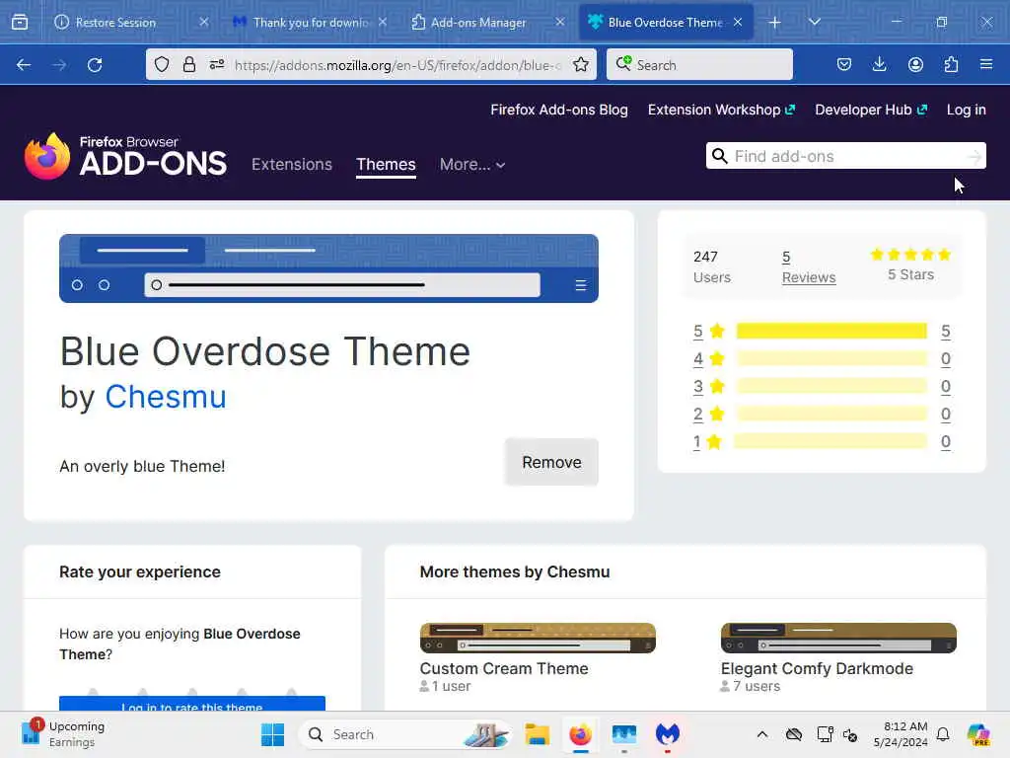The image size is (1010, 758).
Task: Open the Extensions puzzle icon
Action: tap(951, 64)
